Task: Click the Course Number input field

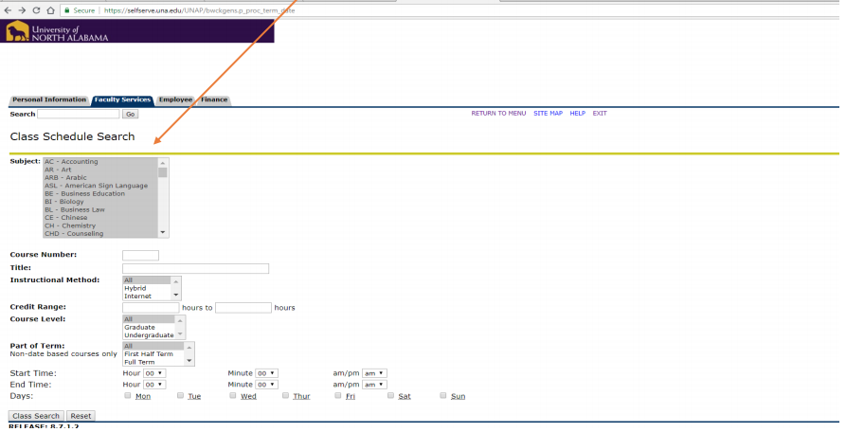Action: click(140, 255)
